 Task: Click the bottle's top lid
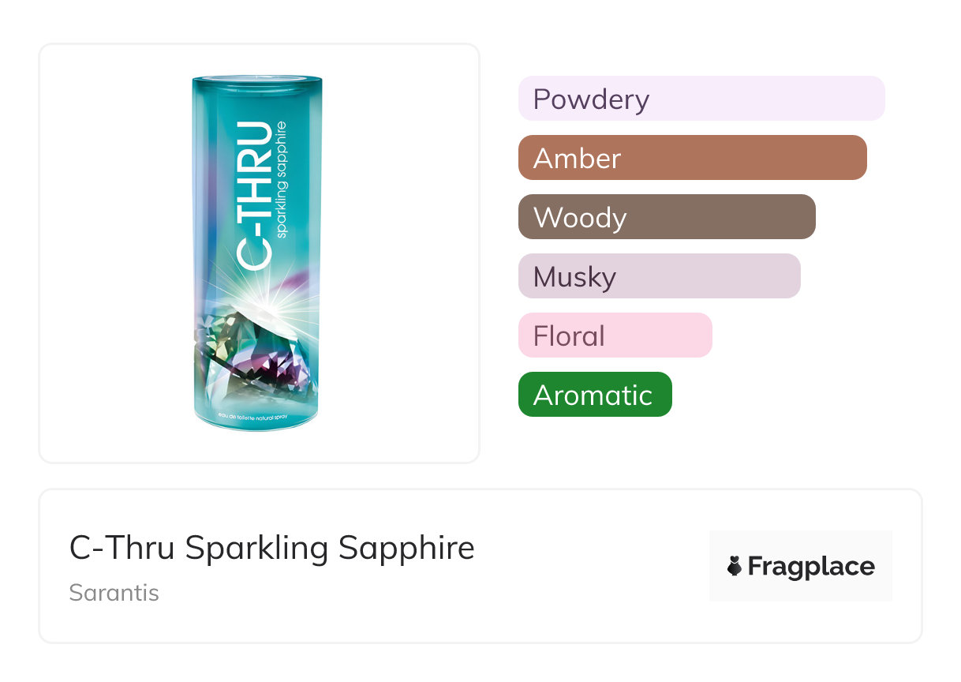(x=257, y=79)
